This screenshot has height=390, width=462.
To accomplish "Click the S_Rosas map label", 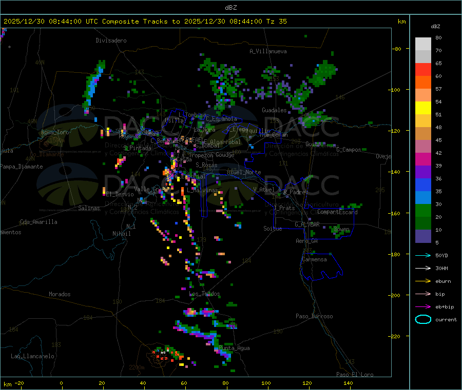I will 206,166.
